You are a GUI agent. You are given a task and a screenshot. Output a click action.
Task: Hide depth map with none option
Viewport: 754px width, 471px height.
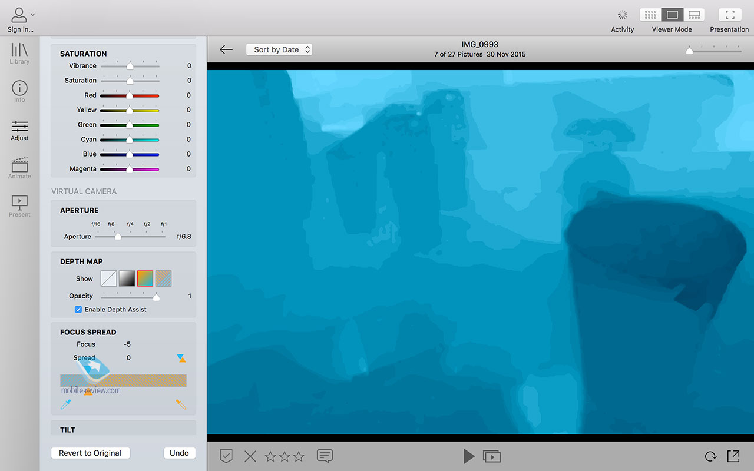(108, 278)
